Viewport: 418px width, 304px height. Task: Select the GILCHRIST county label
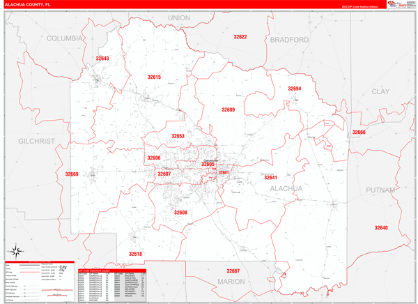(x=37, y=141)
